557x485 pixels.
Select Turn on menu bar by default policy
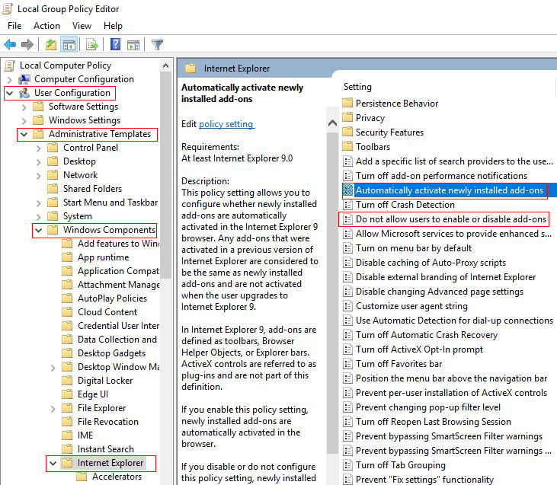tap(414, 248)
